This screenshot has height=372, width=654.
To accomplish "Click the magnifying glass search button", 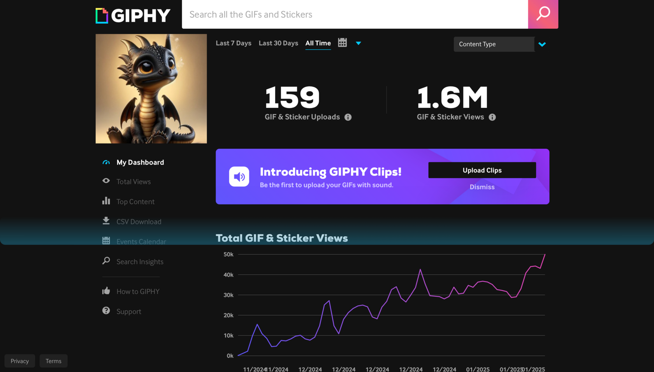I will [543, 14].
